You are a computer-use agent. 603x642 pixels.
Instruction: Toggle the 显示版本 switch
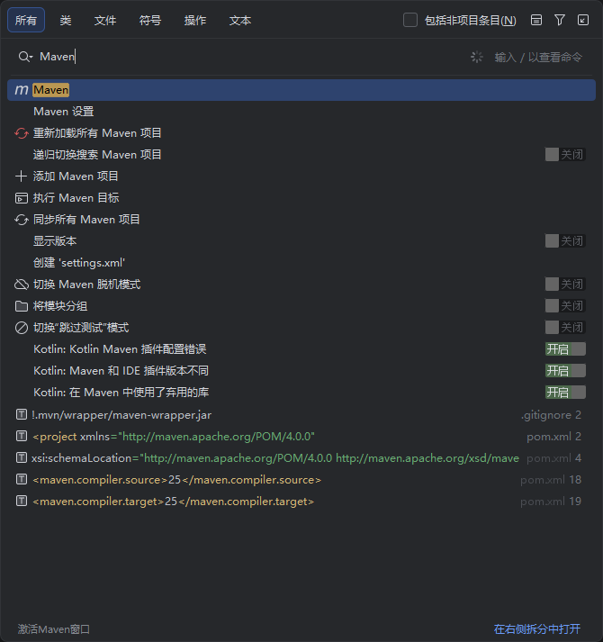click(x=565, y=241)
